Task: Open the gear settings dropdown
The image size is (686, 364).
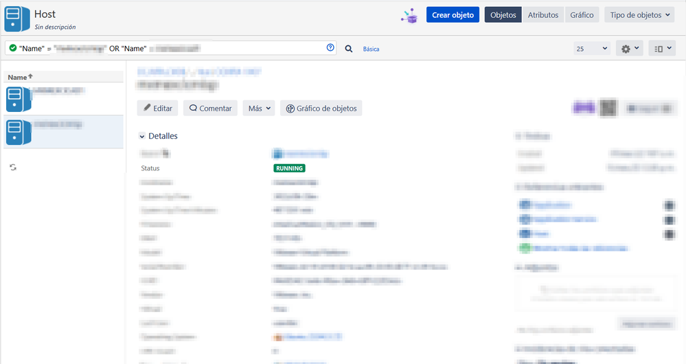Action: (x=630, y=49)
